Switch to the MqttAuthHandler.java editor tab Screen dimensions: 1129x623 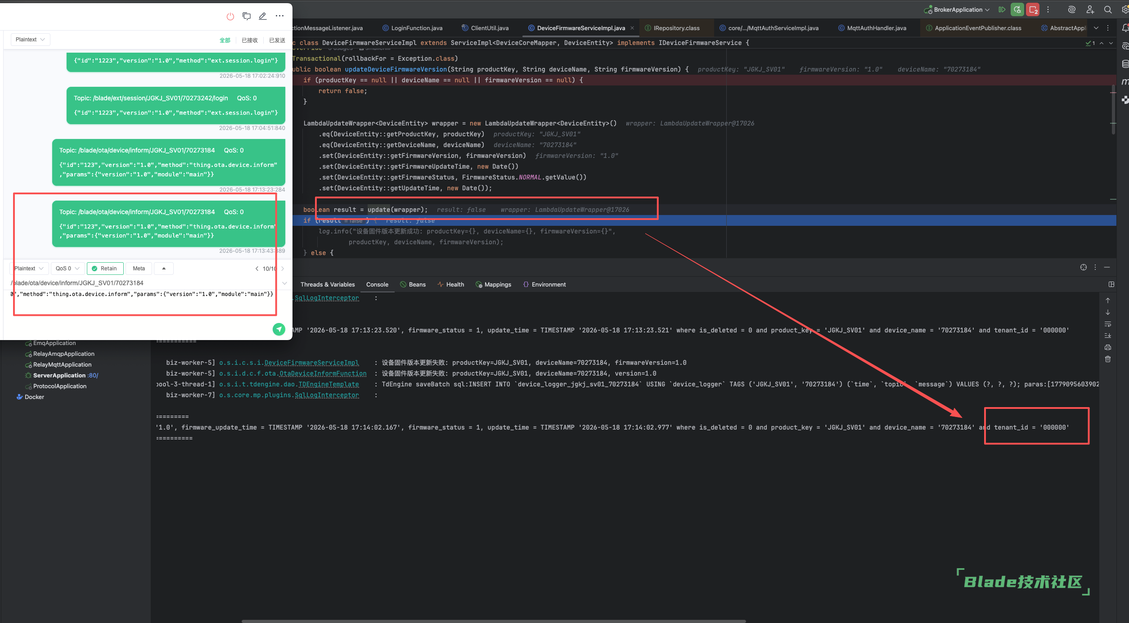(x=872, y=28)
